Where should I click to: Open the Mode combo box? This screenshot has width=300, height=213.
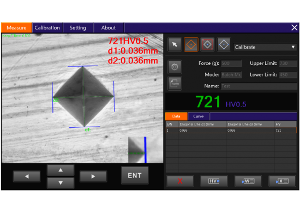pyautogui.click(x=231, y=75)
